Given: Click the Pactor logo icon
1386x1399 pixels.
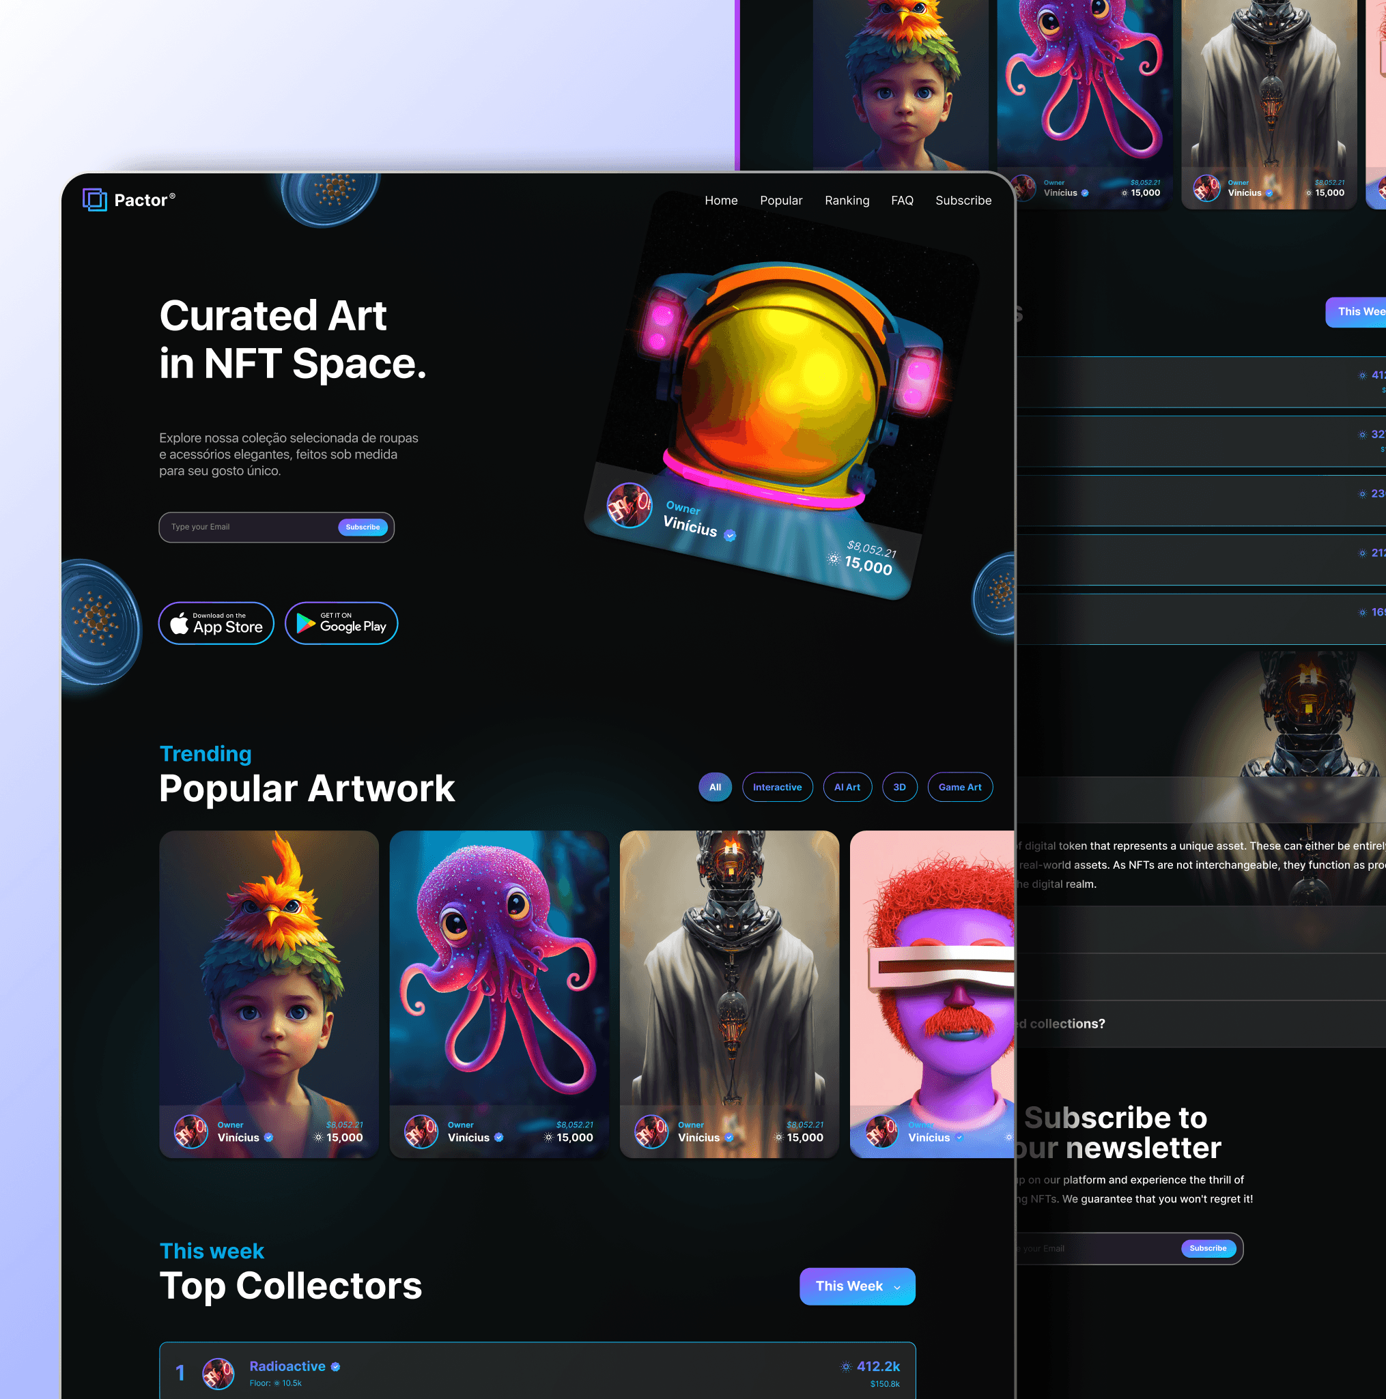Looking at the screenshot, I should [x=94, y=200].
